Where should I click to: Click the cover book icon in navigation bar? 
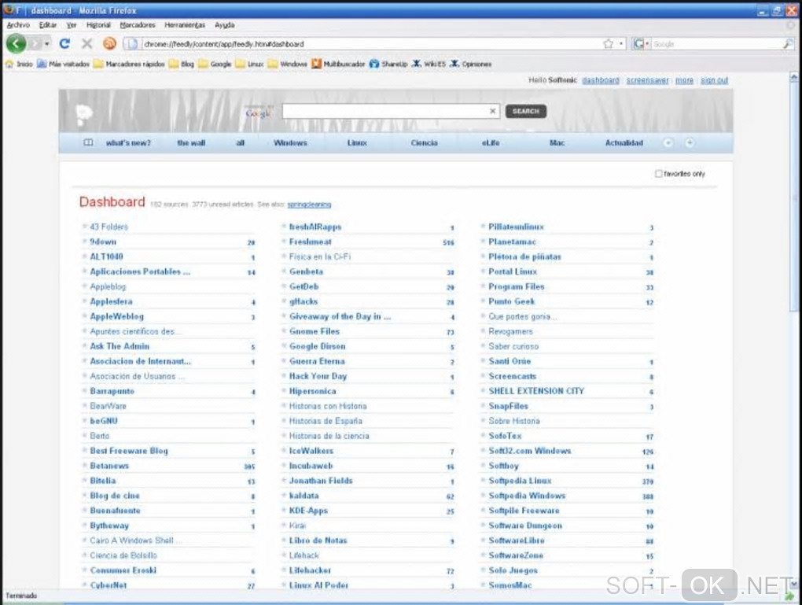88,143
